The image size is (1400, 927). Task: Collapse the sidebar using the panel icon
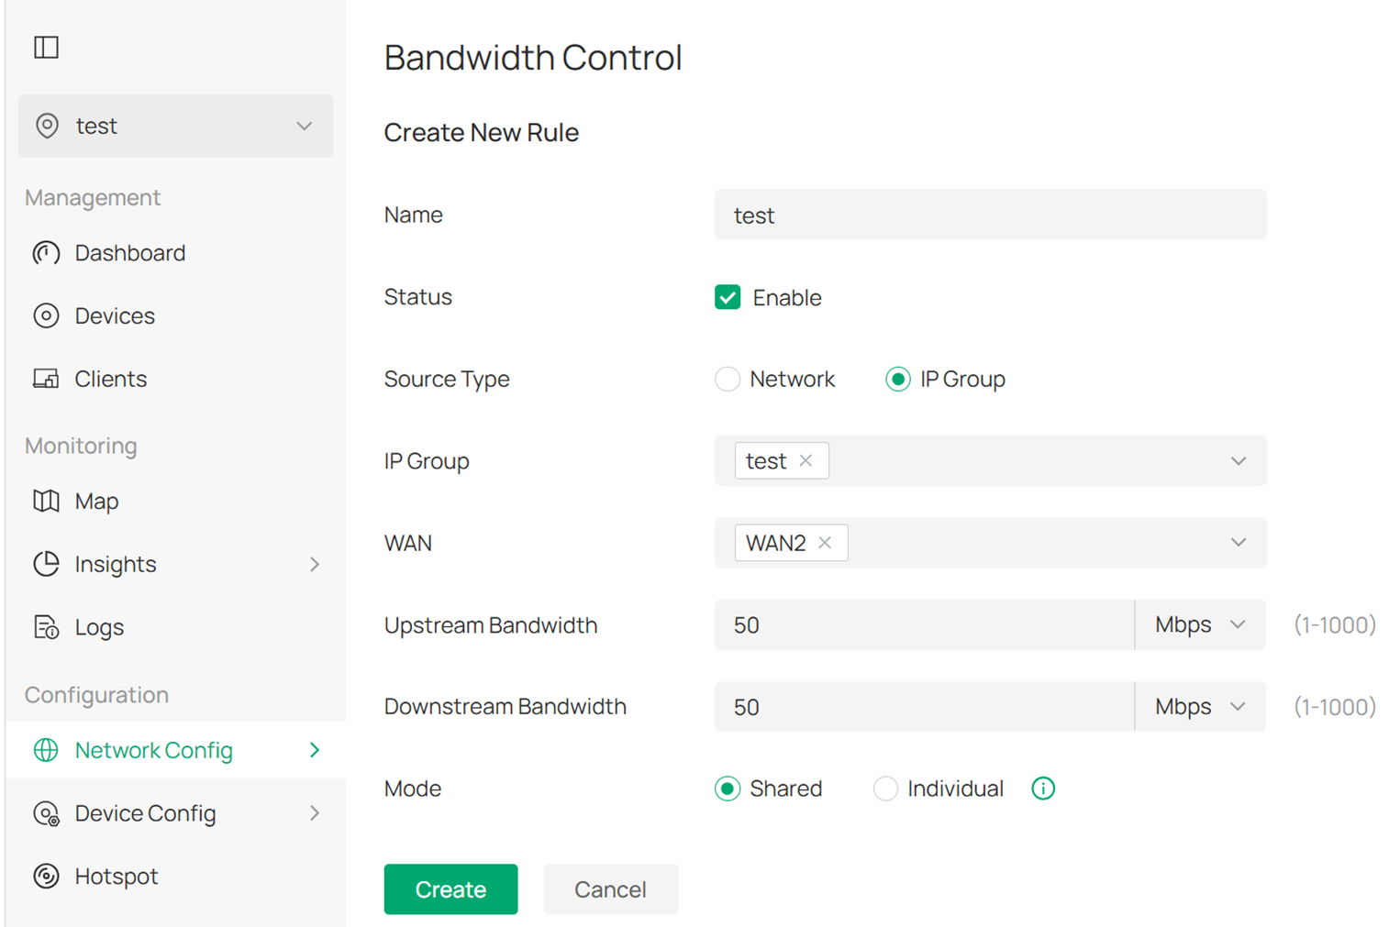pos(45,48)
